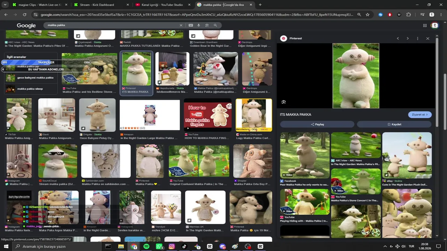This screenshot has height=251, width=447.
Task: Show previous image in the preview panel
Action: [398, 38]
